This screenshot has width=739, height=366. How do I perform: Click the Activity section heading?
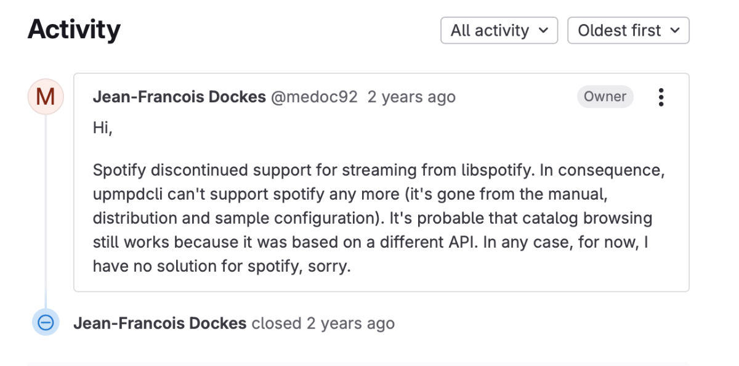(74, 30)
